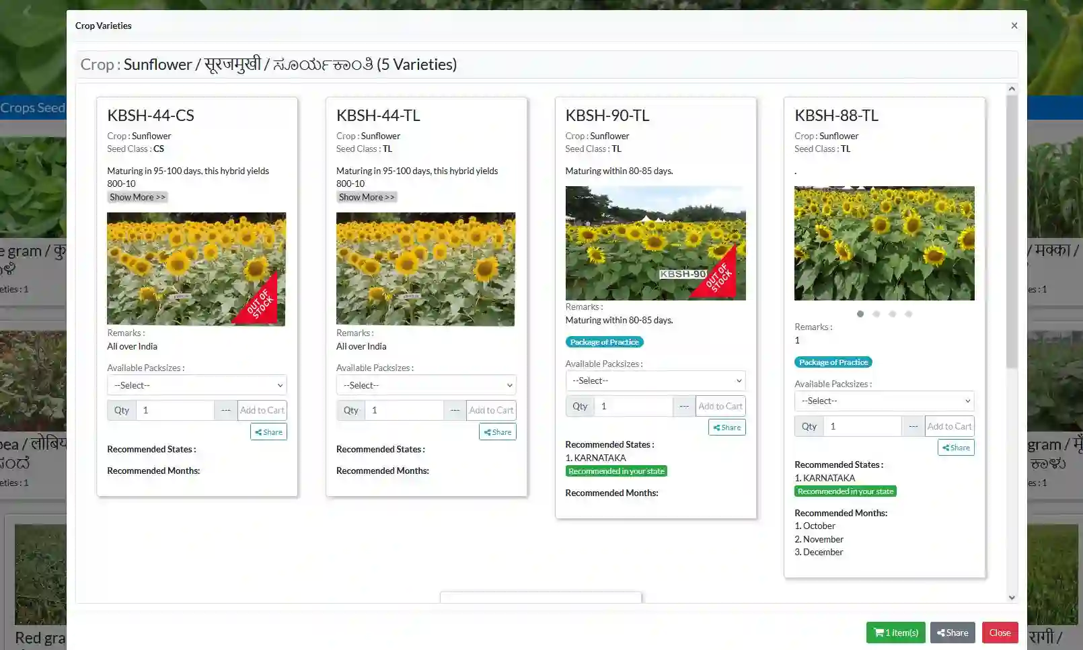Add KBSH-88-TL to cart
The image size is (1083, 650).
click(x=949, y=426)
